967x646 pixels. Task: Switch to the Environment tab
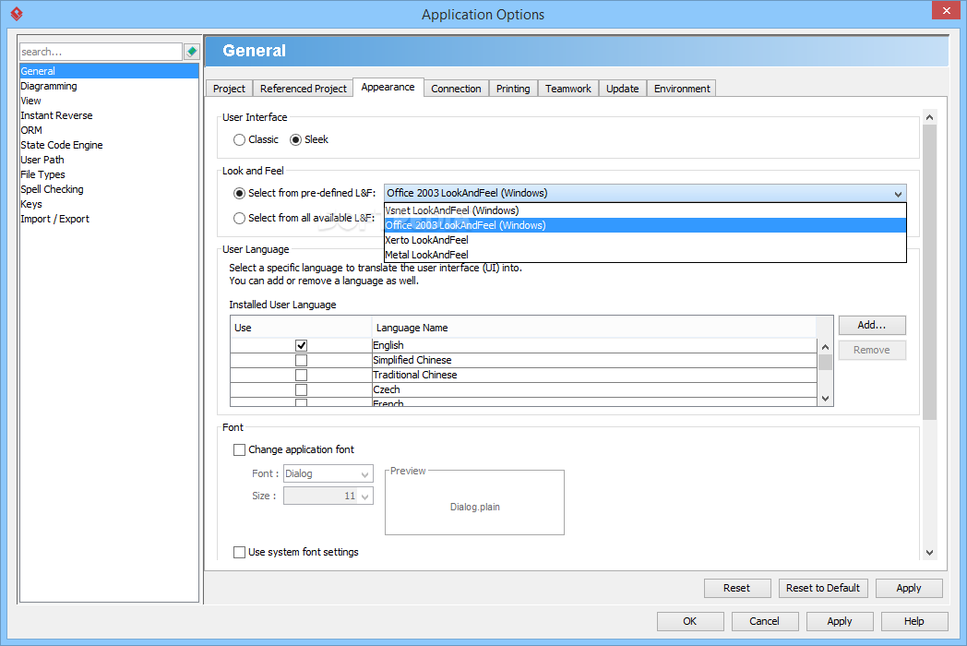[682, 89]
